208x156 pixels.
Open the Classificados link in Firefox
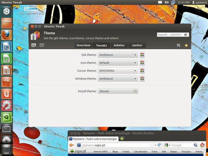click(141, 152)
